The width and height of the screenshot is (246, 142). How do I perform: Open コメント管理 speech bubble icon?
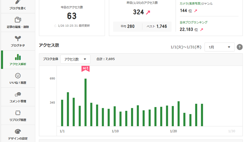click(x=18, y=94)
